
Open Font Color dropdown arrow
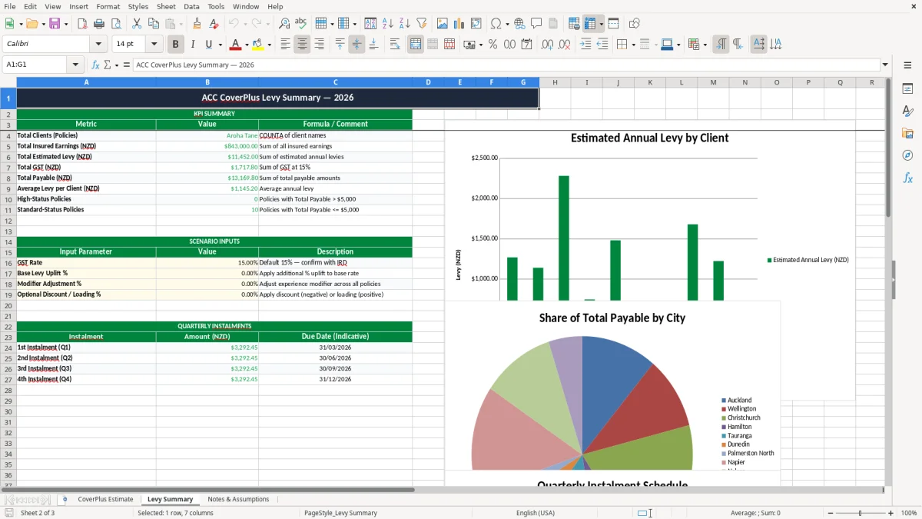247,45
